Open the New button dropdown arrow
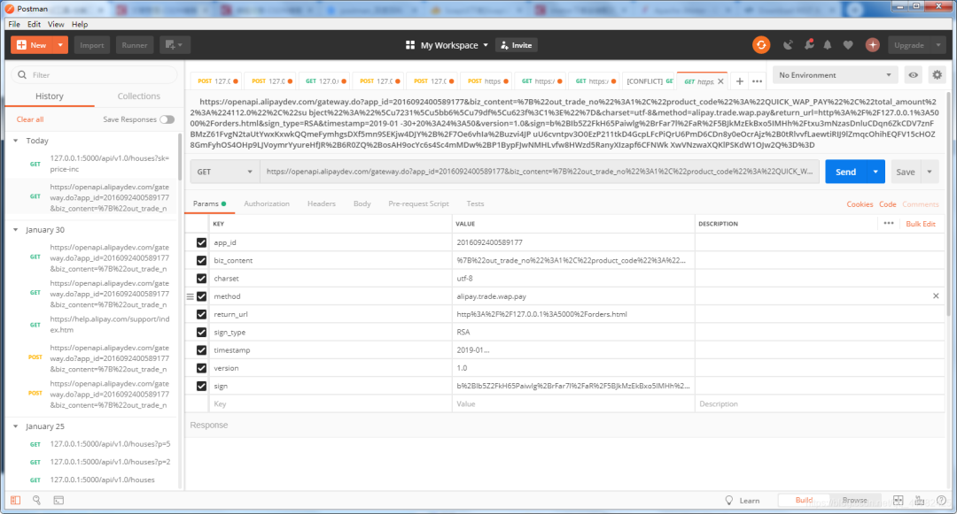Screen dimensions: 957x514 coord(60,45)
